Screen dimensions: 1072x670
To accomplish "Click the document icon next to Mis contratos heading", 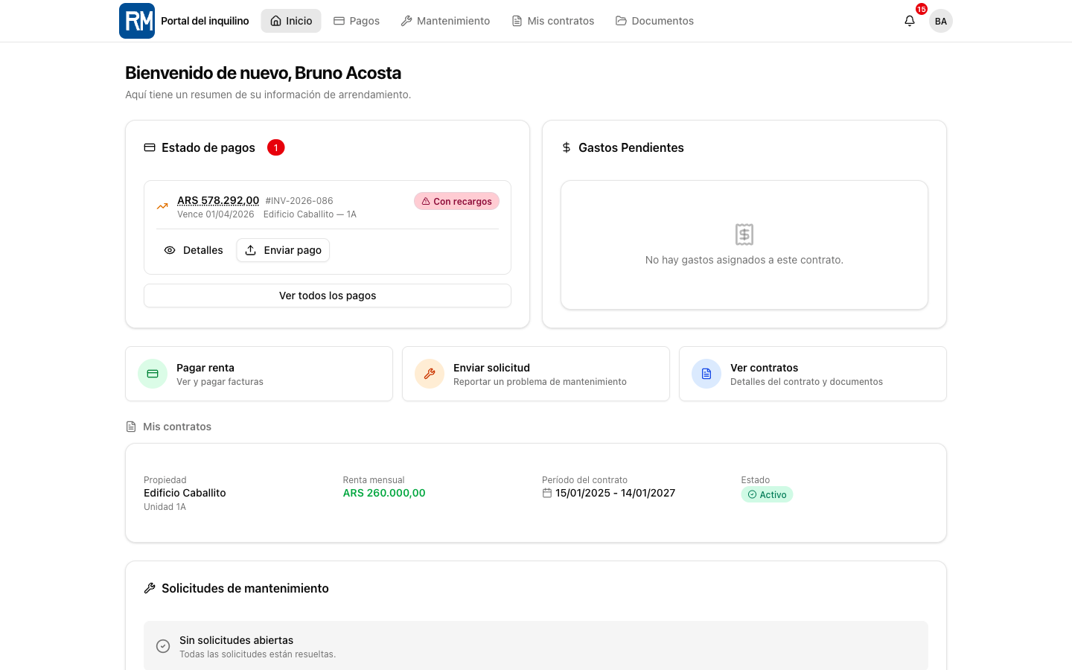I will 131,427.
